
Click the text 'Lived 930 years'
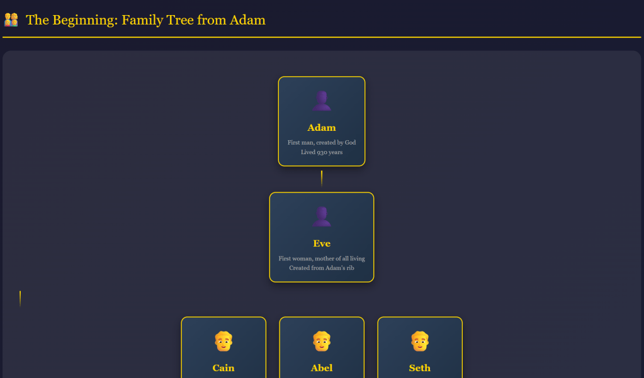[x=322, y=152]
